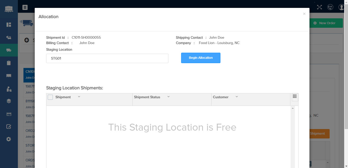Screen dimensions: 348x168
Task: Open the forklift receiving sidebar icon
Action: pos(9,37)
